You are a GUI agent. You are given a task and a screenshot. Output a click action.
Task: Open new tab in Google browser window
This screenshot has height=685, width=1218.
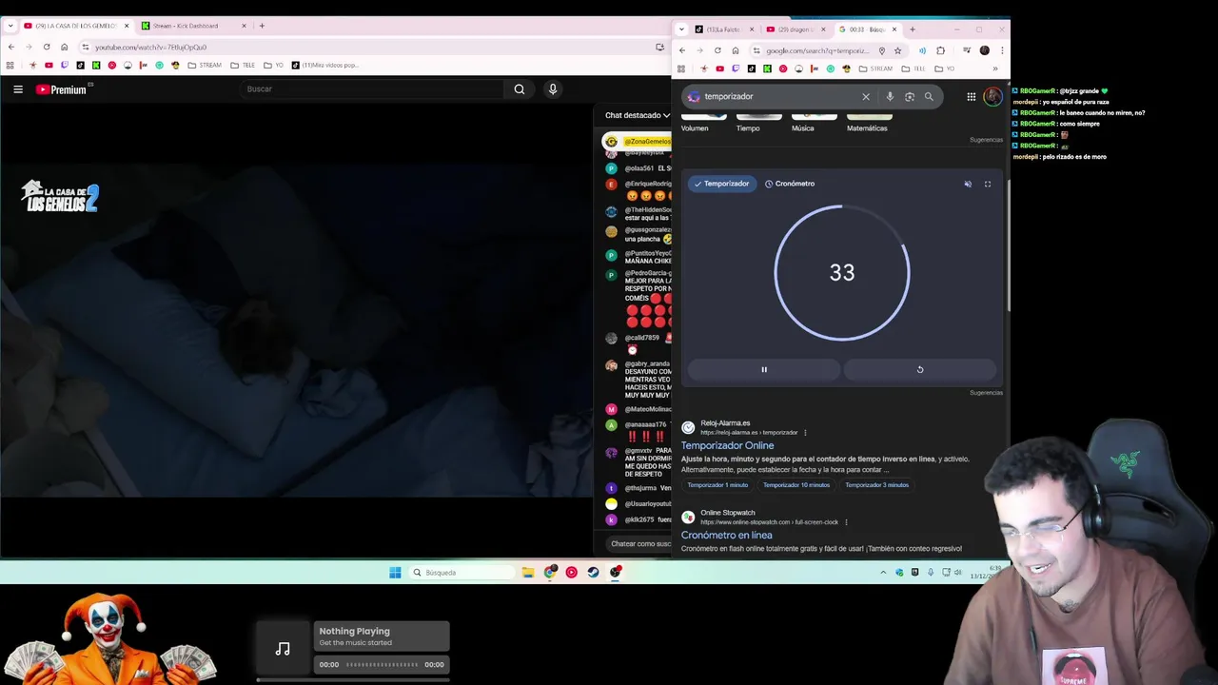(912, 29)
